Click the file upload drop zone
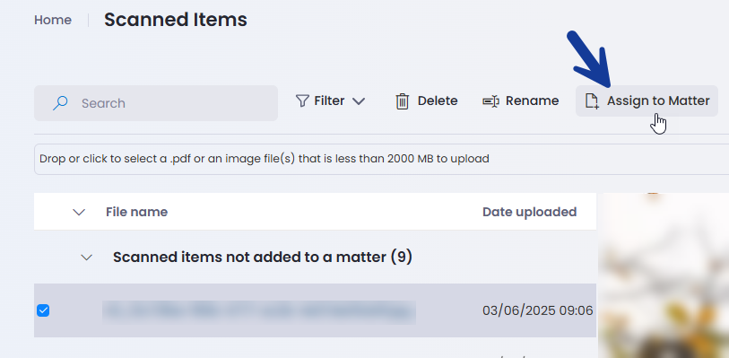Screen dimensions: 729x358 (x=381, y=159)
